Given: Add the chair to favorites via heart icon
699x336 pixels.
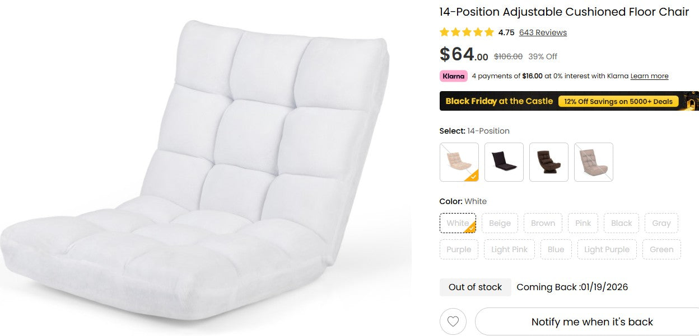Looking at the screenshot, I should [453, 321].
